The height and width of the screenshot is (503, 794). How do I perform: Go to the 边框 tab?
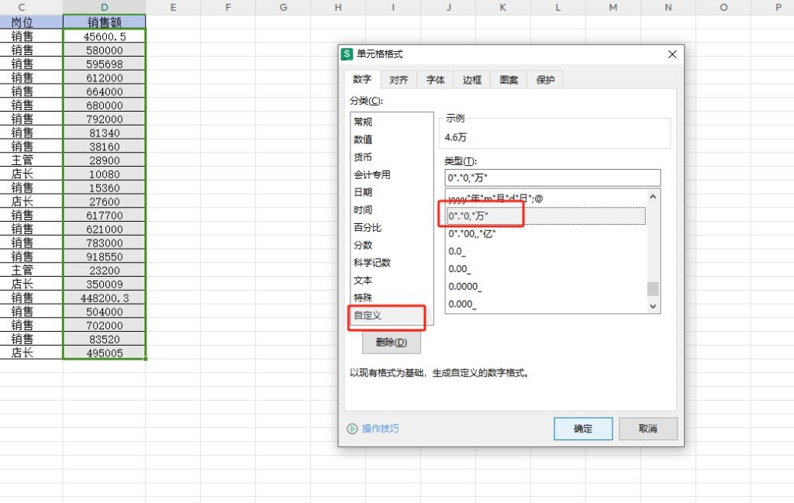[472, 80]
